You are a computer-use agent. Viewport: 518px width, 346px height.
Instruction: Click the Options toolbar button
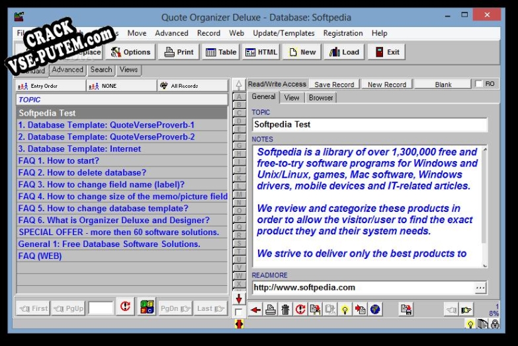point(130,52)
